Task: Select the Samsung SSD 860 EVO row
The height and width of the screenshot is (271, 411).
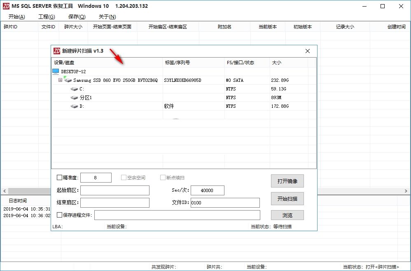Action: point(184,80)
